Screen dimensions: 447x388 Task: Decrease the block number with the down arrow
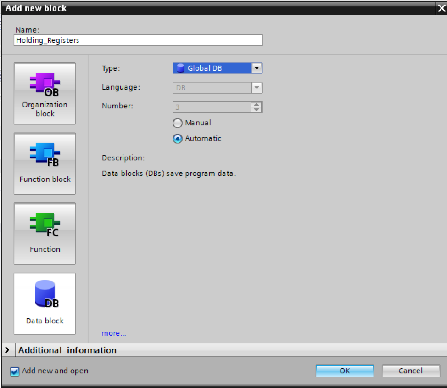pos(257,110)
